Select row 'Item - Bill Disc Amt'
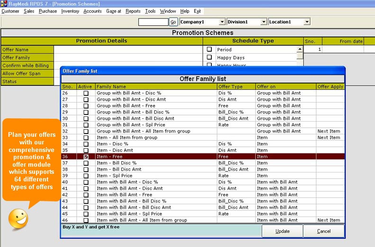Screen dimensions: 375x247 click(x=203, y=170)
